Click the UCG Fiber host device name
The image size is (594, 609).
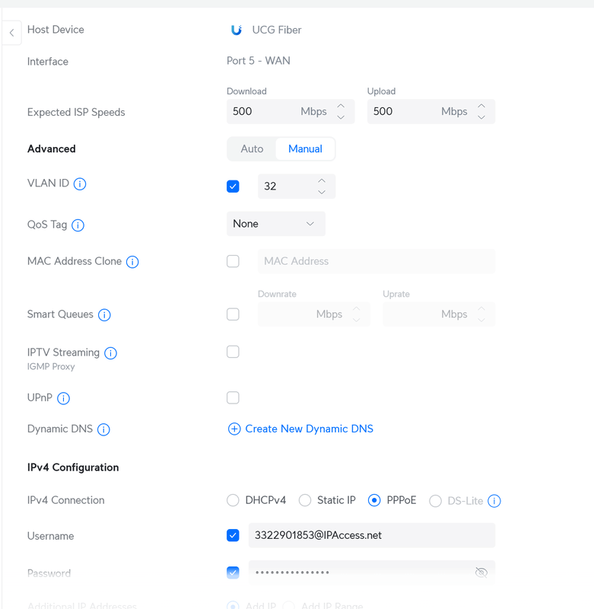click(x=277, y=30)
